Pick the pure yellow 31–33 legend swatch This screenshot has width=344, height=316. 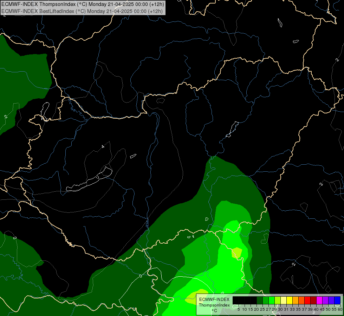coord(290,300)
